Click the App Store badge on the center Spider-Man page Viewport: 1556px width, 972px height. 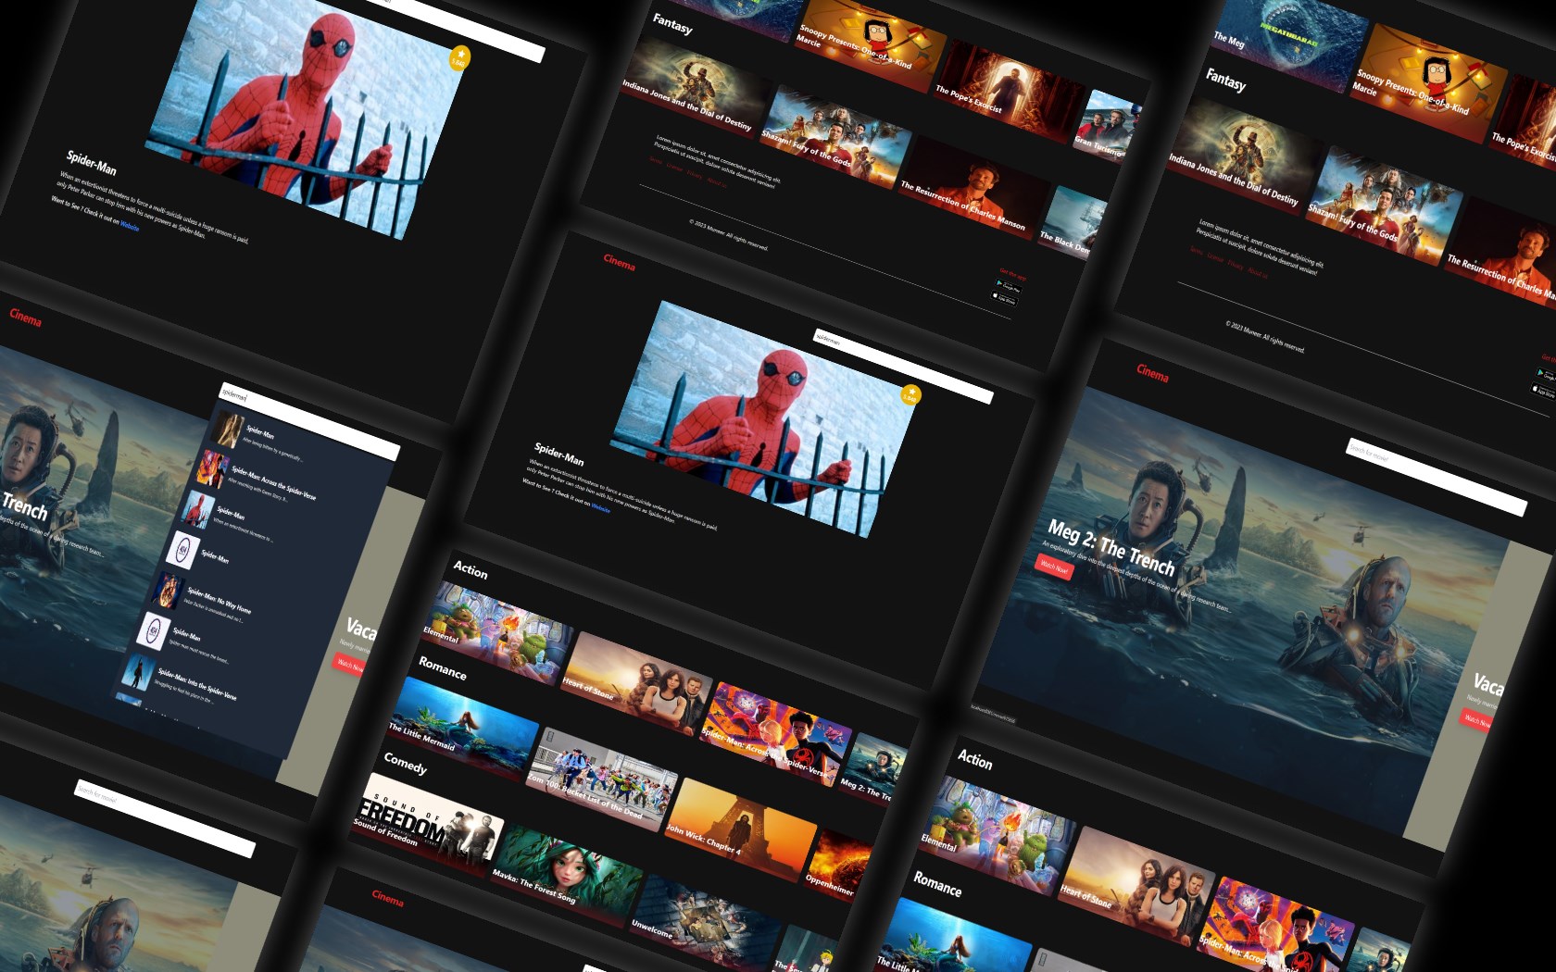point(1004,298)
